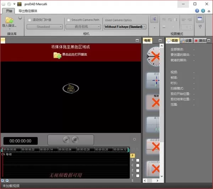The image size is (213, 189).
Task: Toggle the R checkbox beside the timeline
Action: point(138,160)
